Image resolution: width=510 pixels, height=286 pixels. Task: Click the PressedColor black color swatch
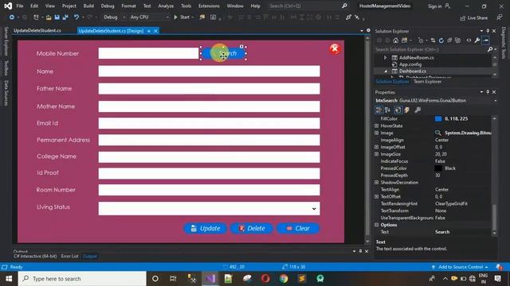[438, 168]
